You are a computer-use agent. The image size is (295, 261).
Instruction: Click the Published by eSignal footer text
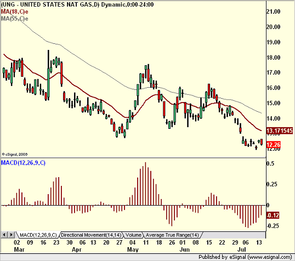[x=245, y=257]
